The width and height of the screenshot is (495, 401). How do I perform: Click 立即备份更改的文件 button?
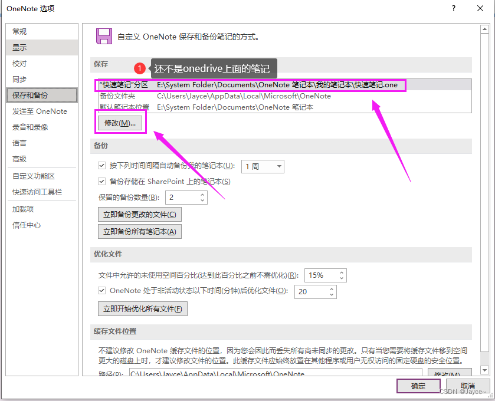click(140, 215)
